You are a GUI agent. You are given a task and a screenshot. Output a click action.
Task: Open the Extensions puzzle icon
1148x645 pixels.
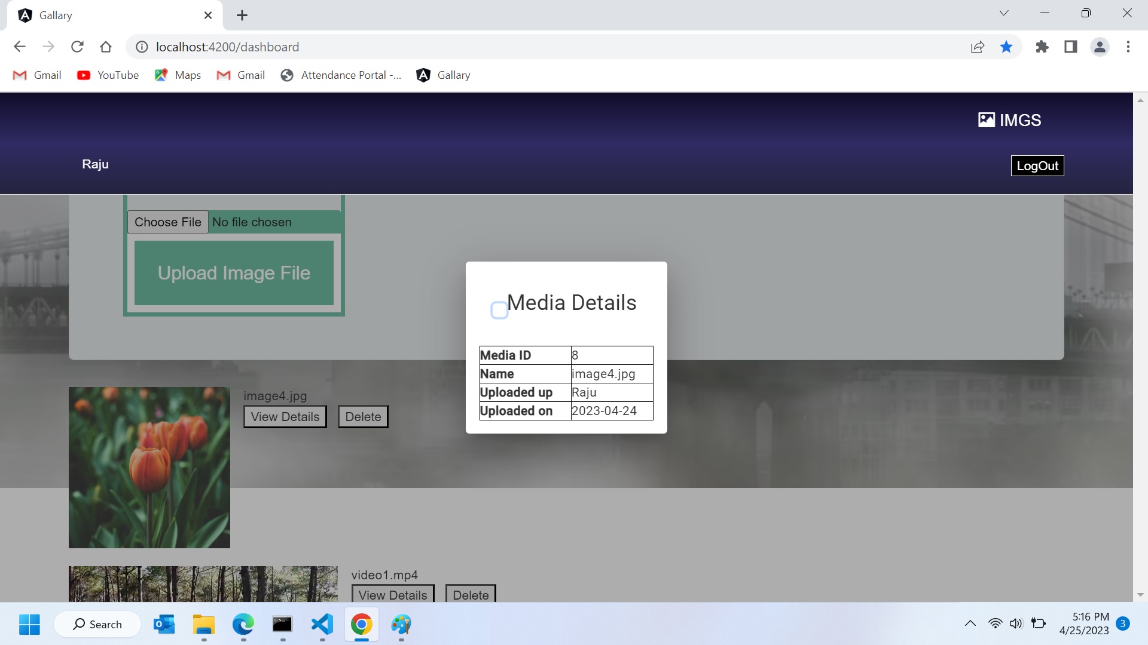click(x=1042, y=47)
